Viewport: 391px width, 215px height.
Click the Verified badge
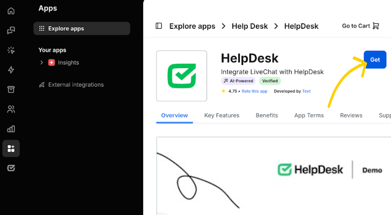point(270,81)
